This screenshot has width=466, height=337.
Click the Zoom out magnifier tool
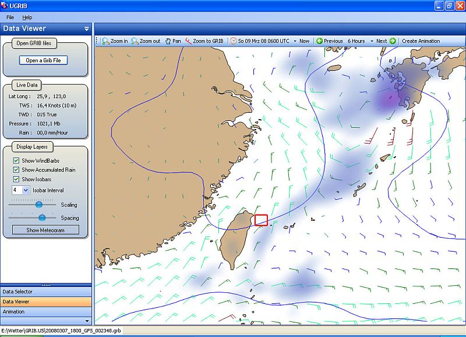[x=135, y=41]
